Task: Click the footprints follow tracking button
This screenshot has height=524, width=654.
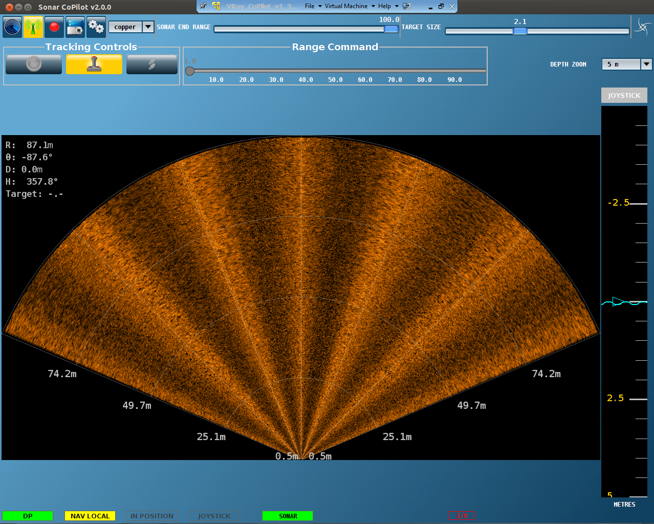Action: tap(152, 64)
